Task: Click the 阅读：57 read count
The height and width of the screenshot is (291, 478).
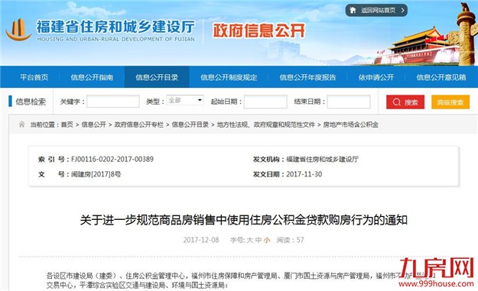Action: [290, 240]
